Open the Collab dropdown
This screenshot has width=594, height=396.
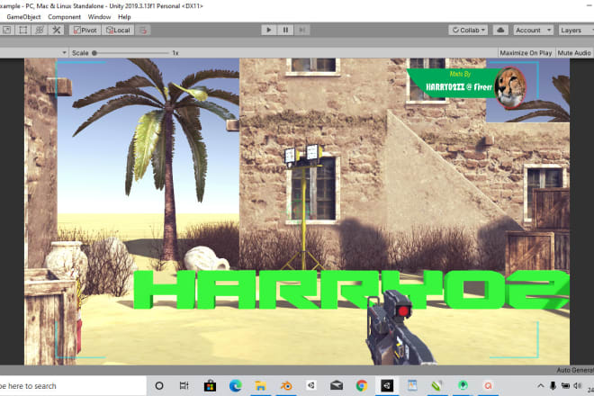[468, 30]
